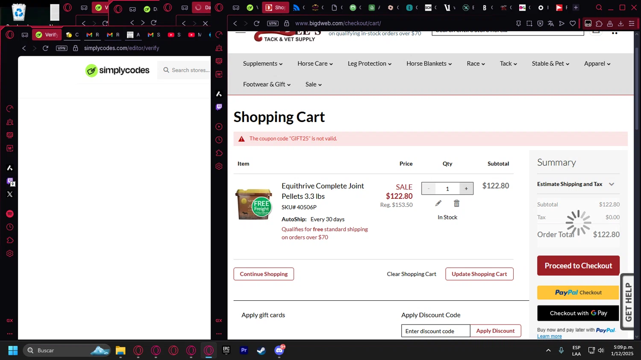This screenshot has height=360, width=641.
Task: Expand the Horse Blankets menu
Action: coord(429,64)
